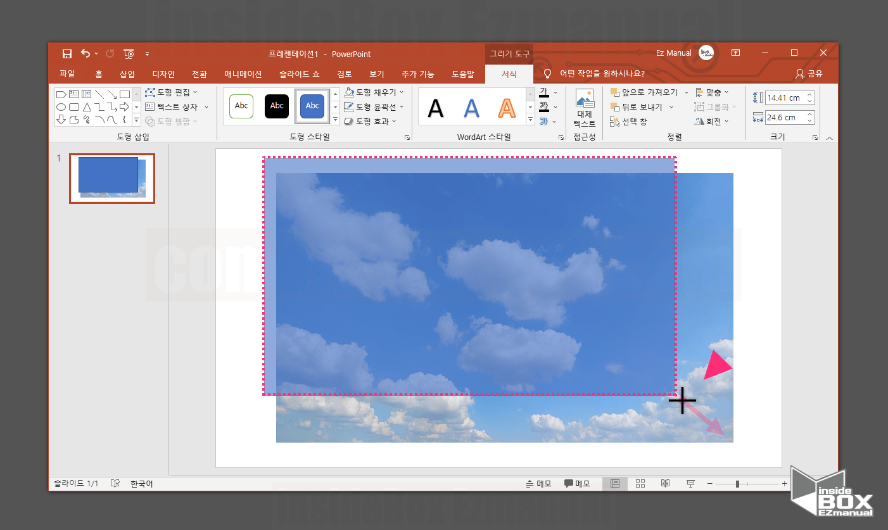Expand the Rotate (회전) dropdown

pyautogui.click(x=712, y=122)
